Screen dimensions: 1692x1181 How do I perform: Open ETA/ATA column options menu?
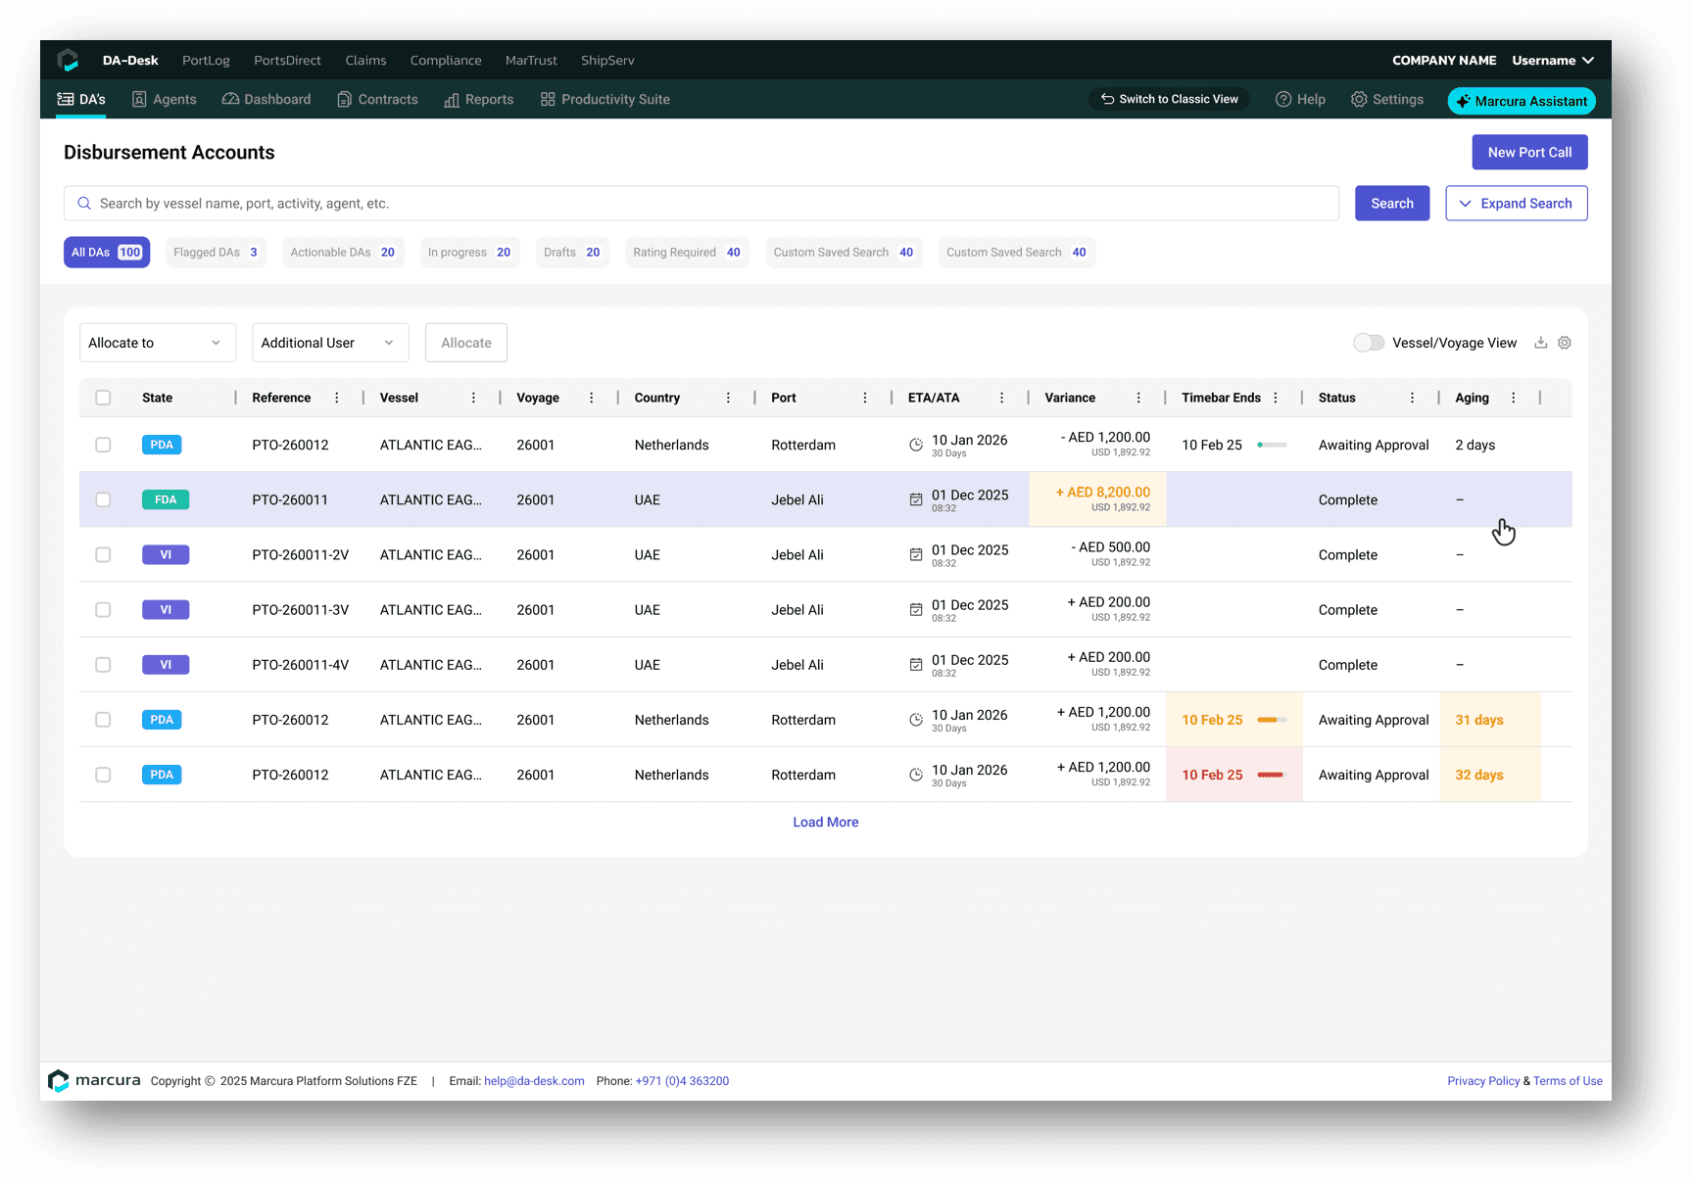click(1001, 398)
